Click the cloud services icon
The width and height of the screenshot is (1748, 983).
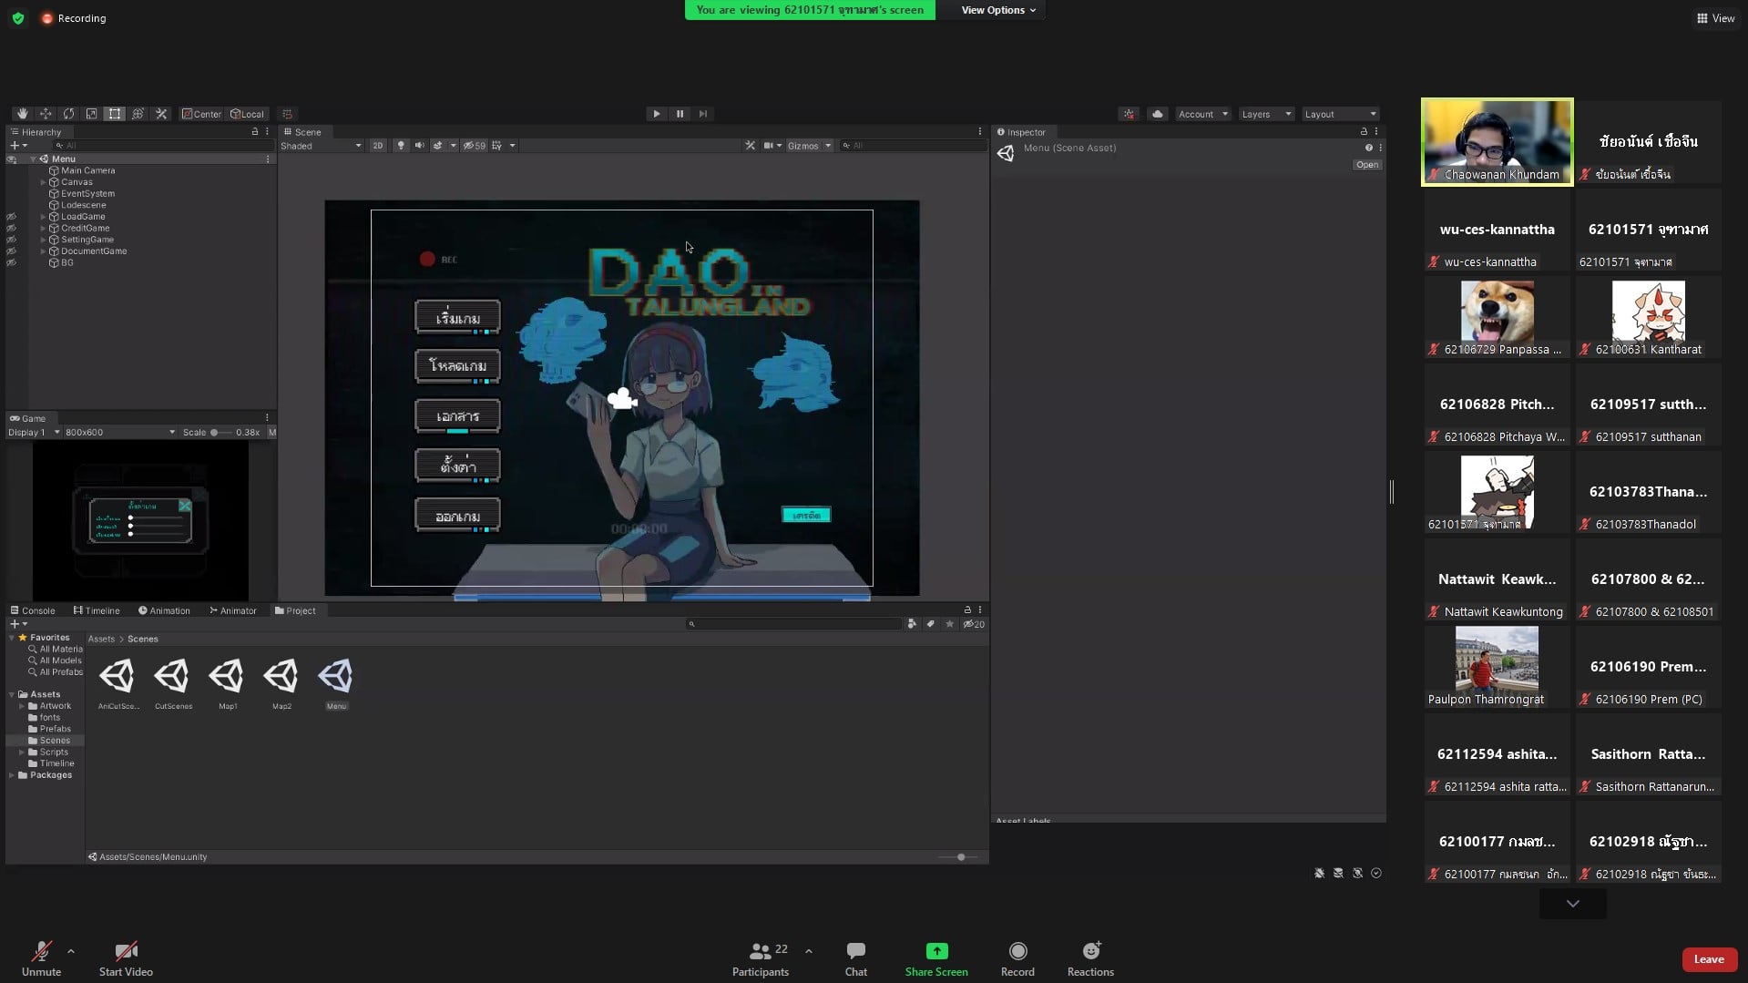coord(1158,114)
